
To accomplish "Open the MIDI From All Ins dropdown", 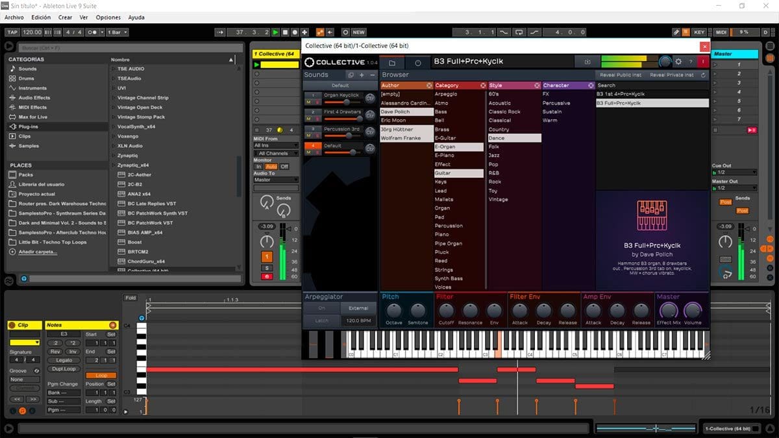I will [276, 146].
